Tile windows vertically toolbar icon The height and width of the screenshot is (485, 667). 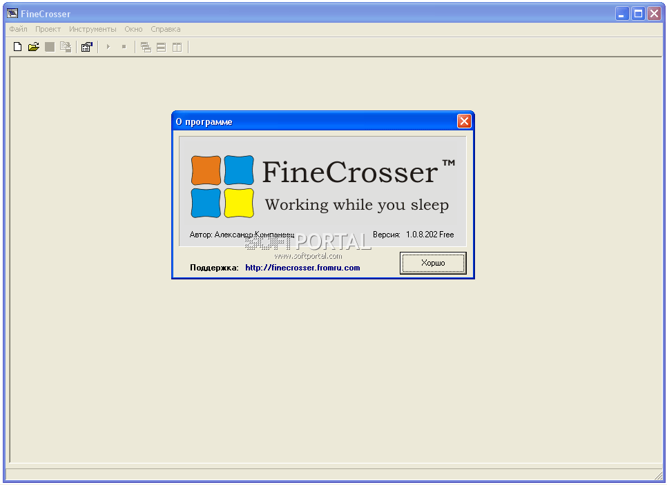pos(177,47)
